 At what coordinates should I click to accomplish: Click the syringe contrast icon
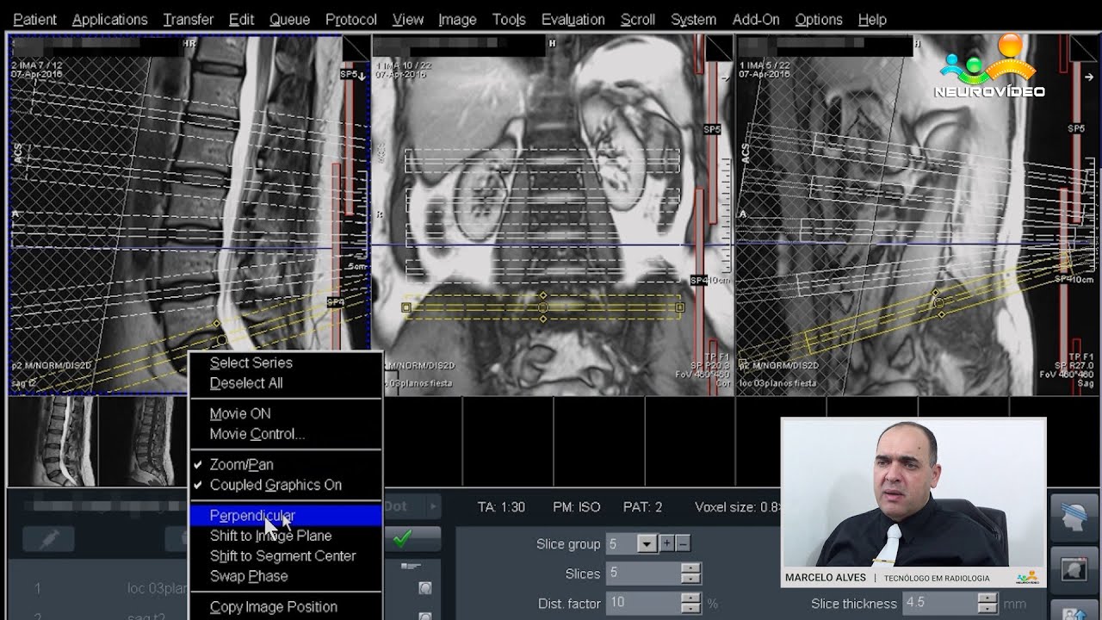[48, 539]
